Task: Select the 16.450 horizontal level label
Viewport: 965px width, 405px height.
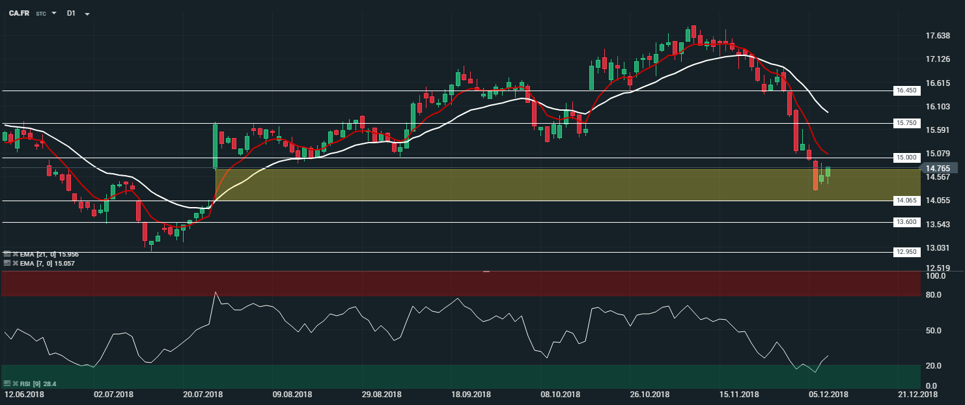Action: tap(906, 91)
